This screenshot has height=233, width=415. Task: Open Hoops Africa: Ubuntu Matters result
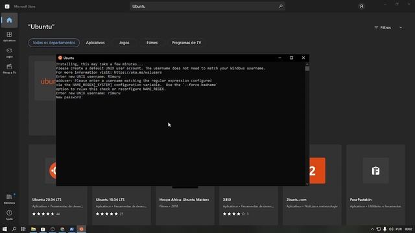click(185, 206)
